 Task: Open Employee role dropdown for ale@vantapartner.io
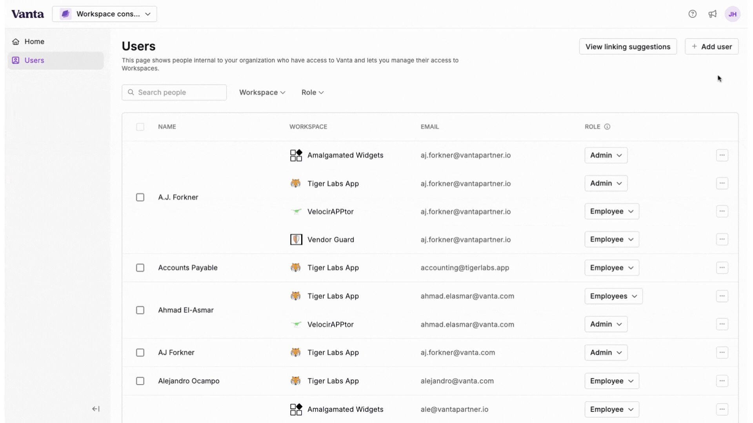612,409
